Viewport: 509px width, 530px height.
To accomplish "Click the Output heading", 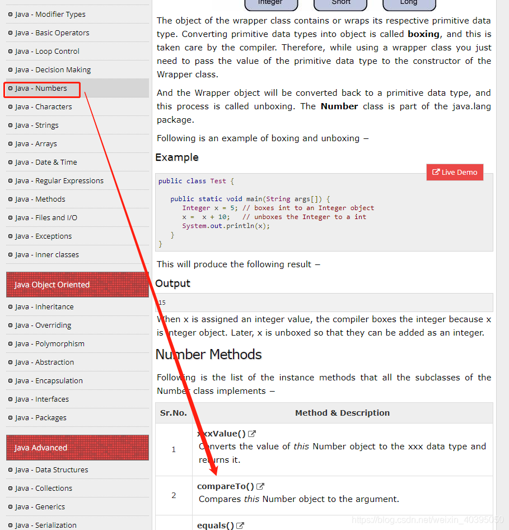I will coord(172,283).
